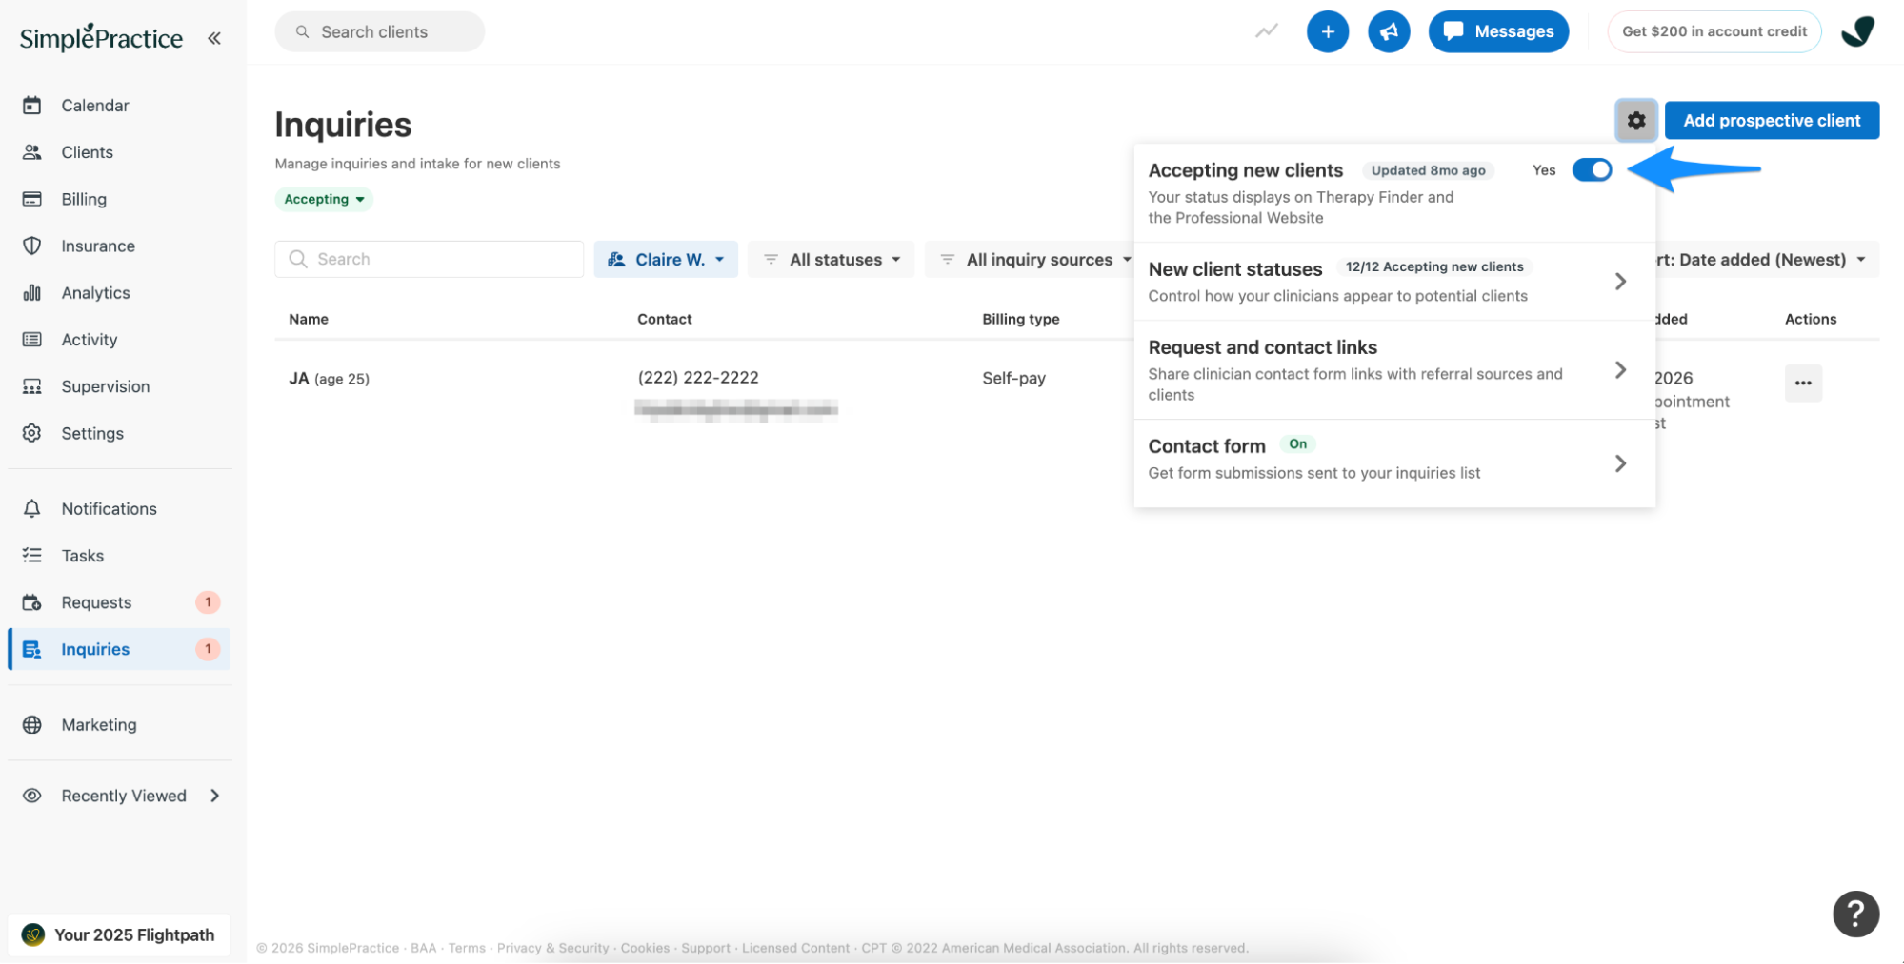Click Get $200 in account credit
This screenshot has width=1904, height=964.
click(x=1714, y=31)
